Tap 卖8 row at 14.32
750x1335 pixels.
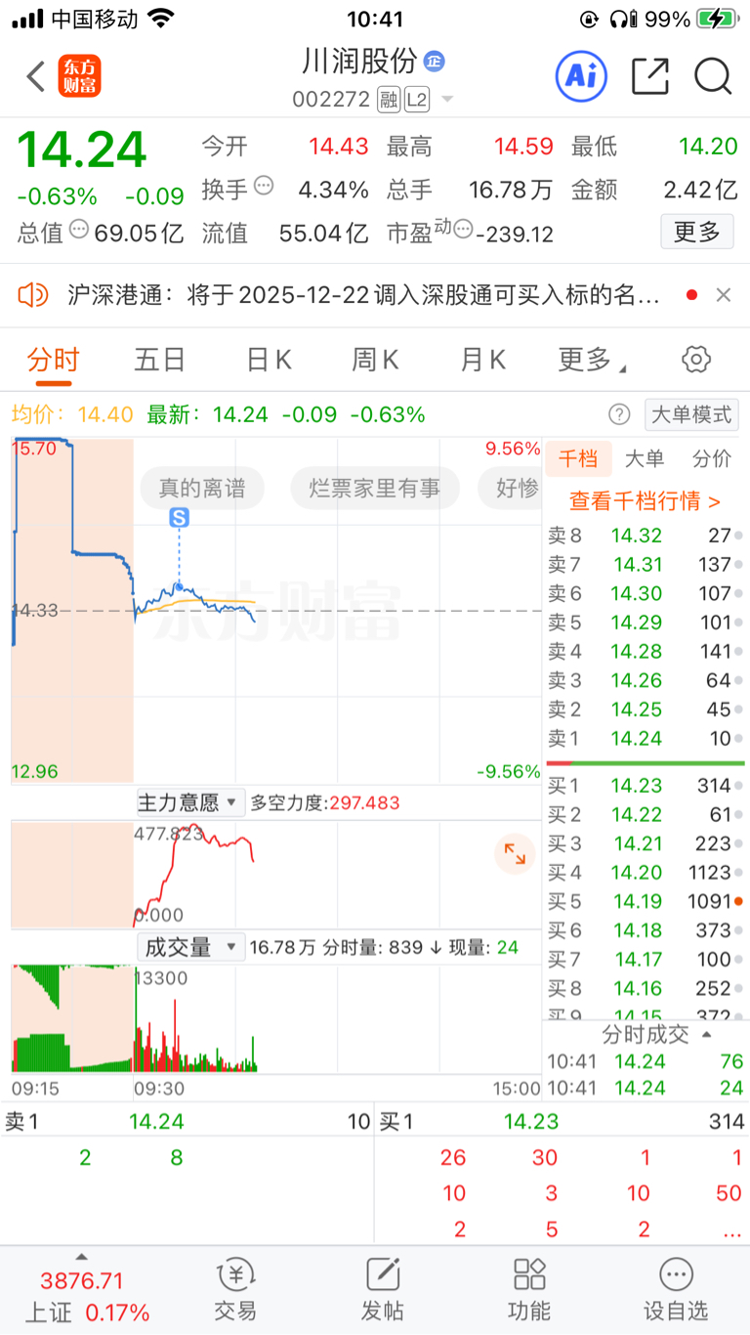point(645,536)
